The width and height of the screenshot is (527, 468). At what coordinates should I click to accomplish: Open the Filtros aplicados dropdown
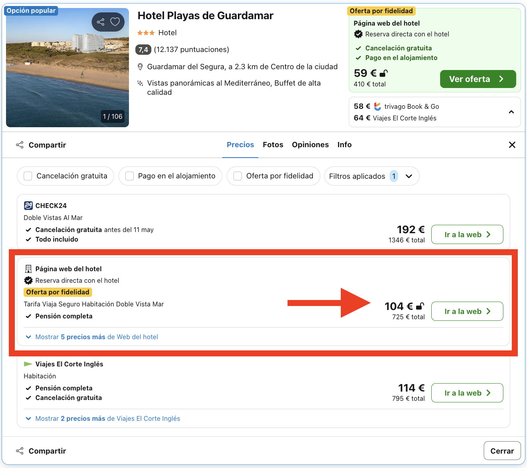point(409,176)
